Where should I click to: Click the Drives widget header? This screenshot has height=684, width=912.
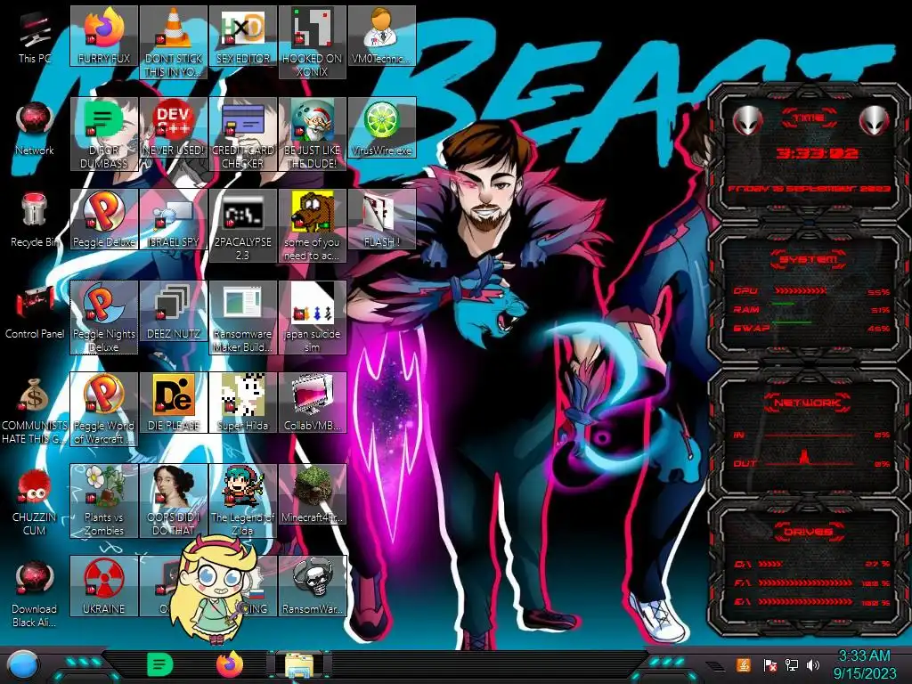[809, 532]
